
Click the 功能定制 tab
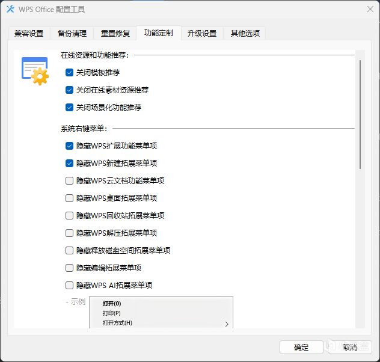[159, 32]
